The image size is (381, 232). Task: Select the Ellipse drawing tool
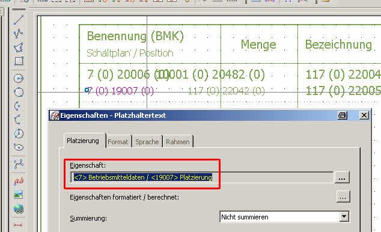[19, 147]
